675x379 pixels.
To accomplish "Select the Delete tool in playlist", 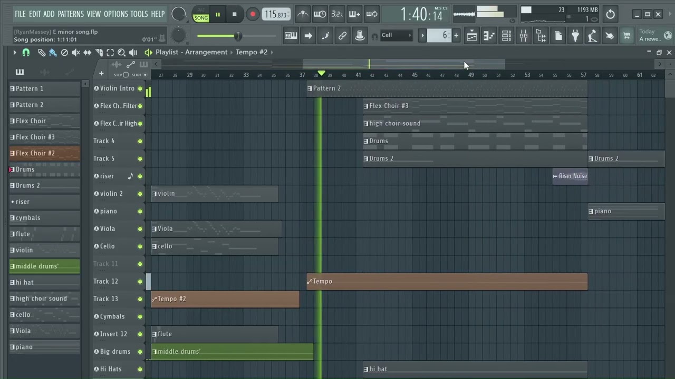I will 64,53.
